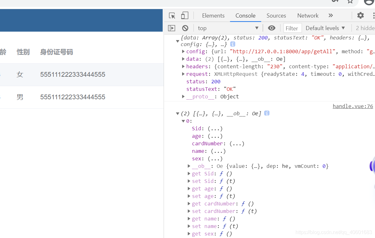Click info badge next to array (2)
375x238 pixels.
pos(267,113)
